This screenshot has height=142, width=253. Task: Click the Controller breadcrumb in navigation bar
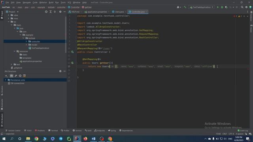point(74,7)
